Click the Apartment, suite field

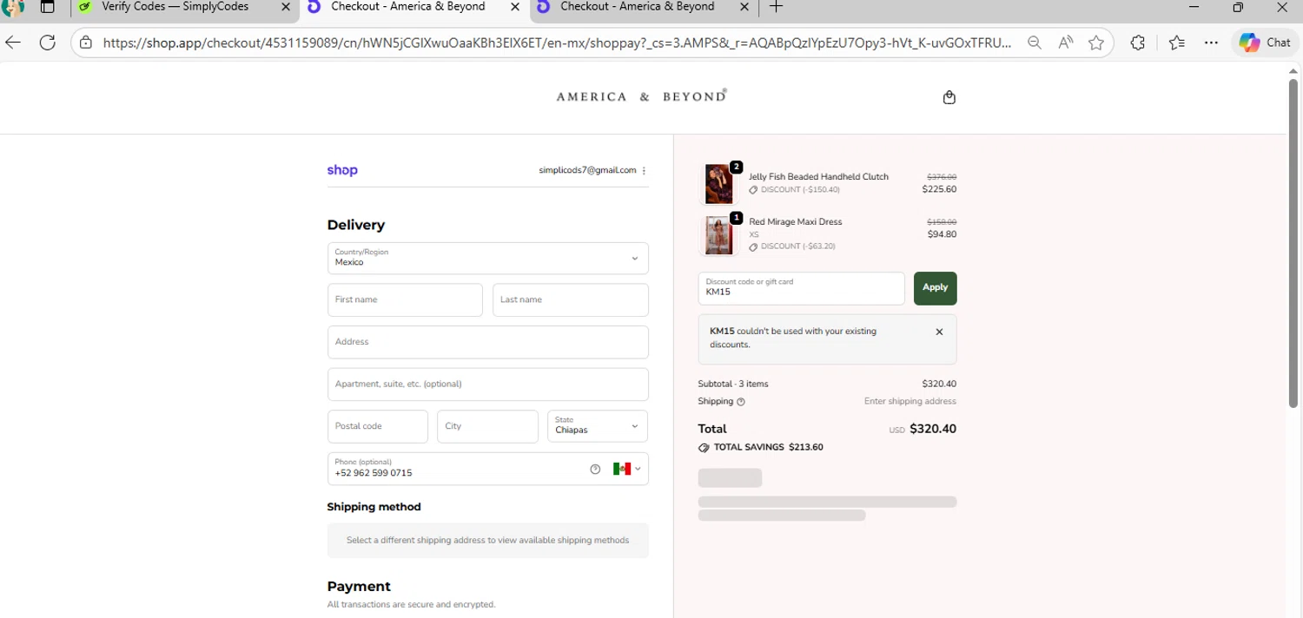click(488, 384)
